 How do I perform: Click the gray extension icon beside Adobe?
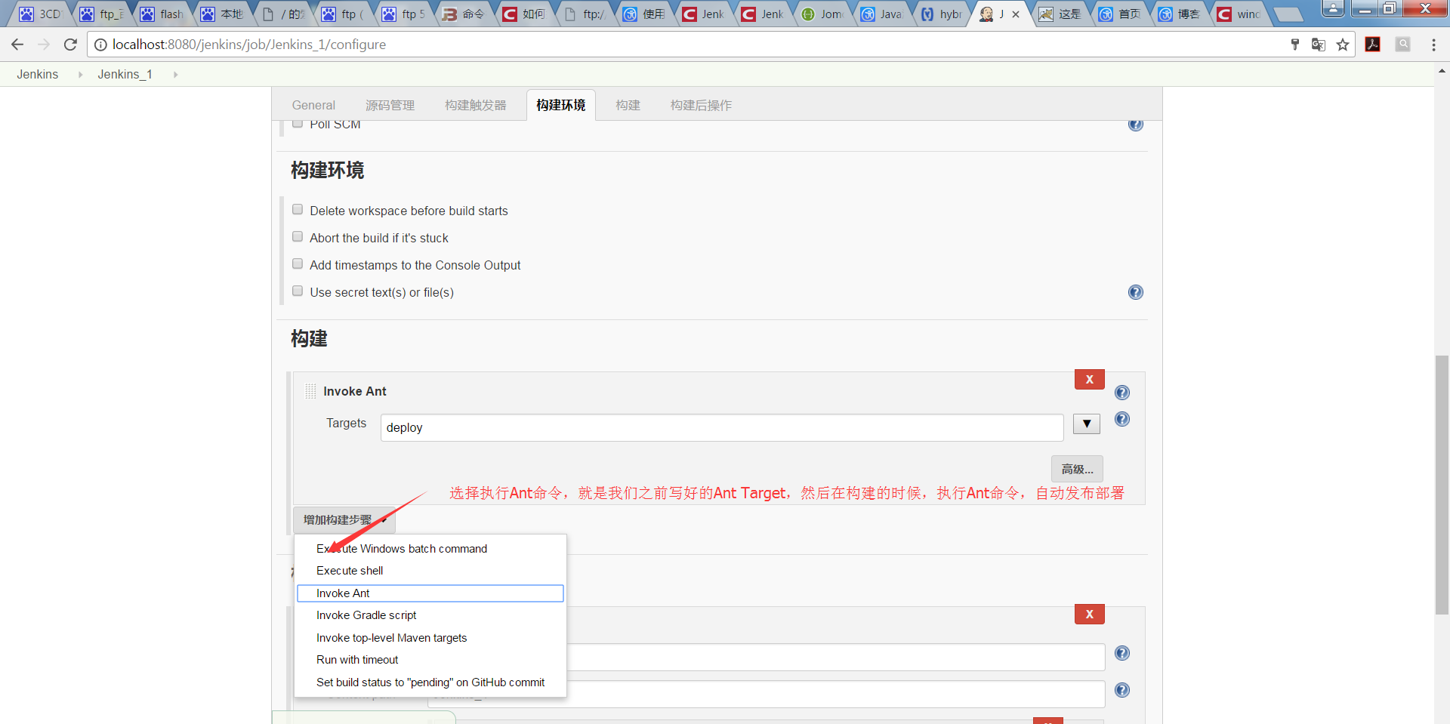click(1403, 45)
